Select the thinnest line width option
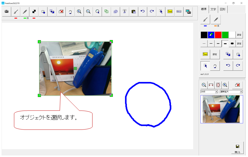 tap(204, 44)
